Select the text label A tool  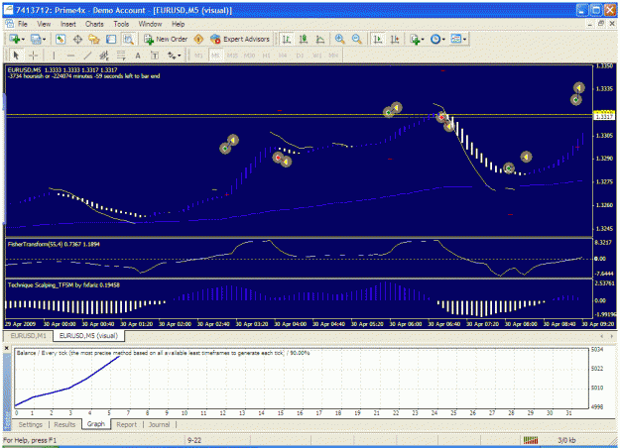pos(138,56)
